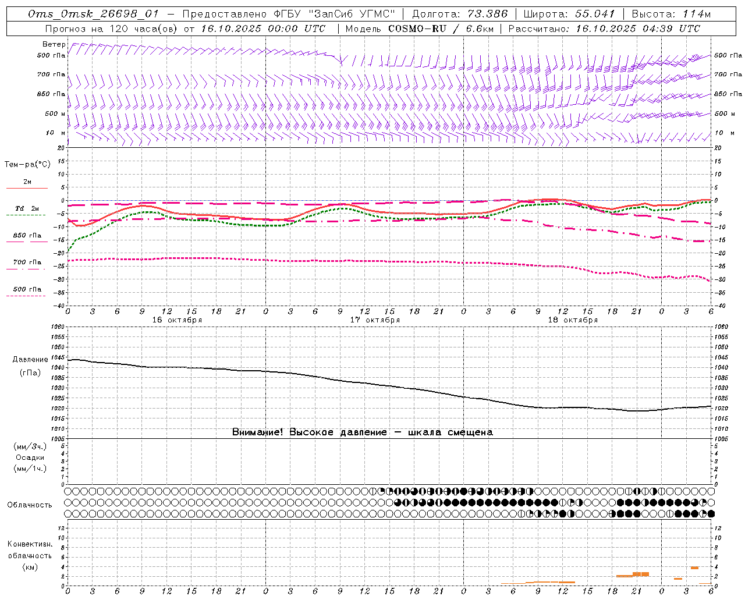Click the 17 октября date label
745x596 pixels.
point(375,320)
